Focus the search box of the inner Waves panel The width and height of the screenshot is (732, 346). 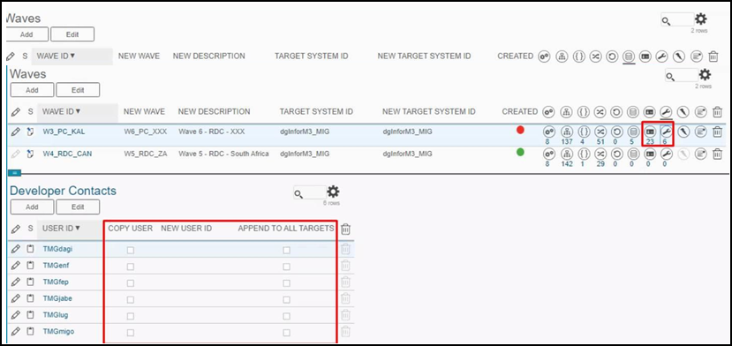pos(682,76)
